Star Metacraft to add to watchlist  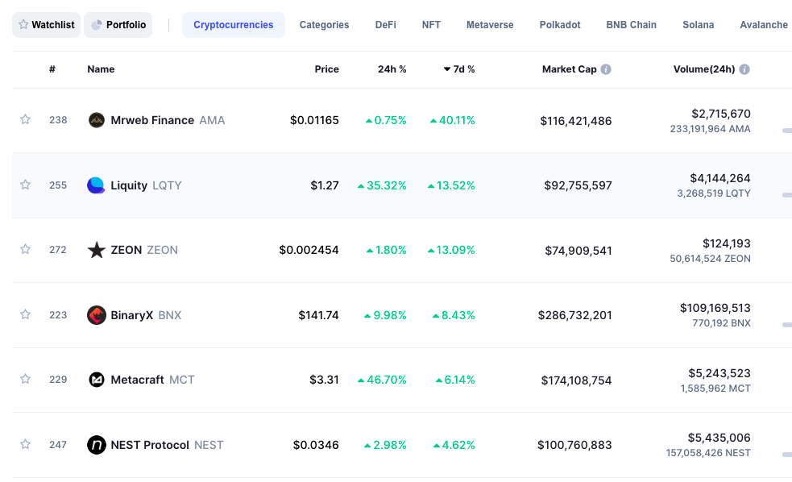[x=25, y=379]
